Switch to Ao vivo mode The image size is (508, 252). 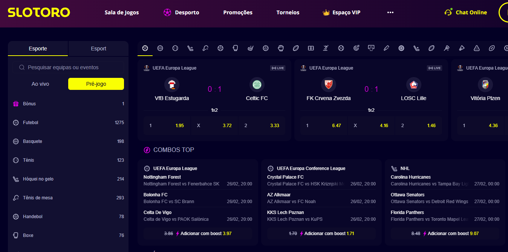pos(40,84)
